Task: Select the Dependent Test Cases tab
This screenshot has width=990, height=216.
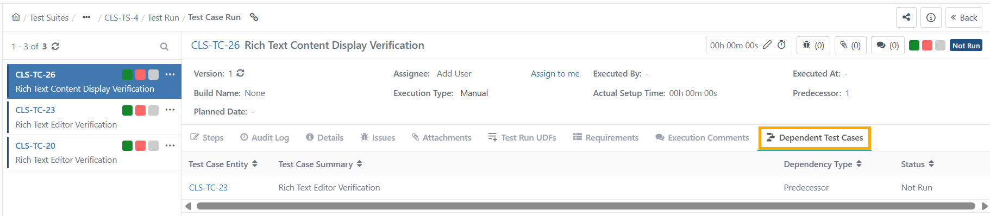Action: click(x=814, y=138)
